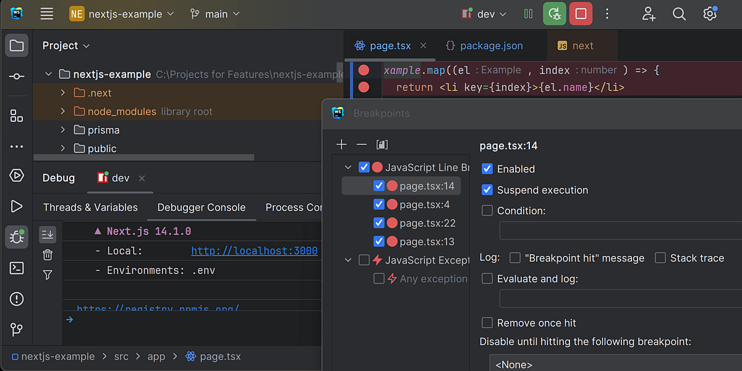Screen dimensions: 742x371
Task: Filter the Debugger Console output
Action: (47, 275)
